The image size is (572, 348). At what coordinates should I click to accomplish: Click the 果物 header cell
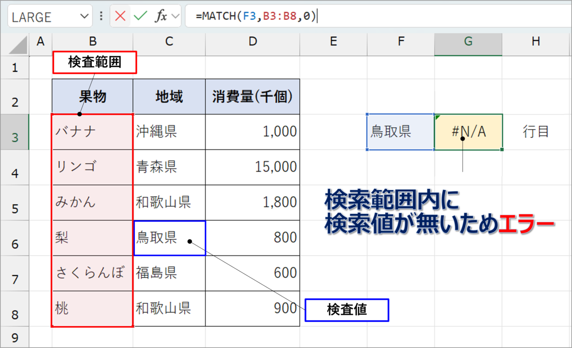pos(93,97)
